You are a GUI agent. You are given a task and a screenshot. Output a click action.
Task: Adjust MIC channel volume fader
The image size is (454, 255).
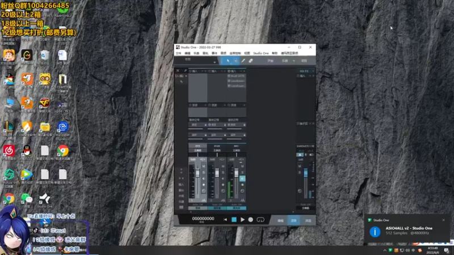tap(236, 173)
